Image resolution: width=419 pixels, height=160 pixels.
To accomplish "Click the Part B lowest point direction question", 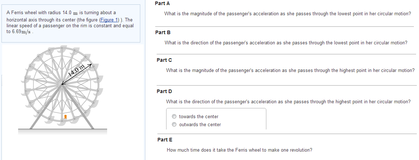I will click(286, 43).
